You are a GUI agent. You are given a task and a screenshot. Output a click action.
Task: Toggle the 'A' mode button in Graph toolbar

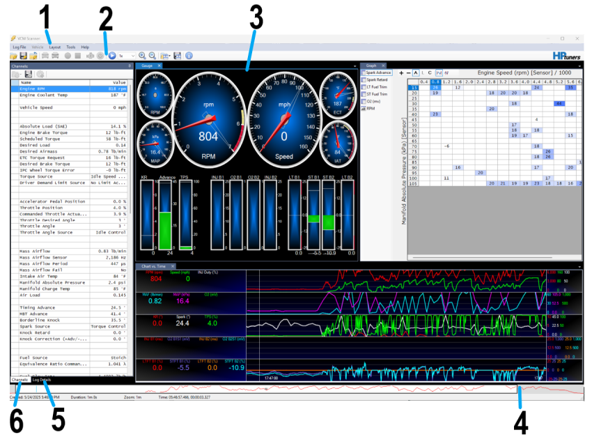[x=416, y=72]
